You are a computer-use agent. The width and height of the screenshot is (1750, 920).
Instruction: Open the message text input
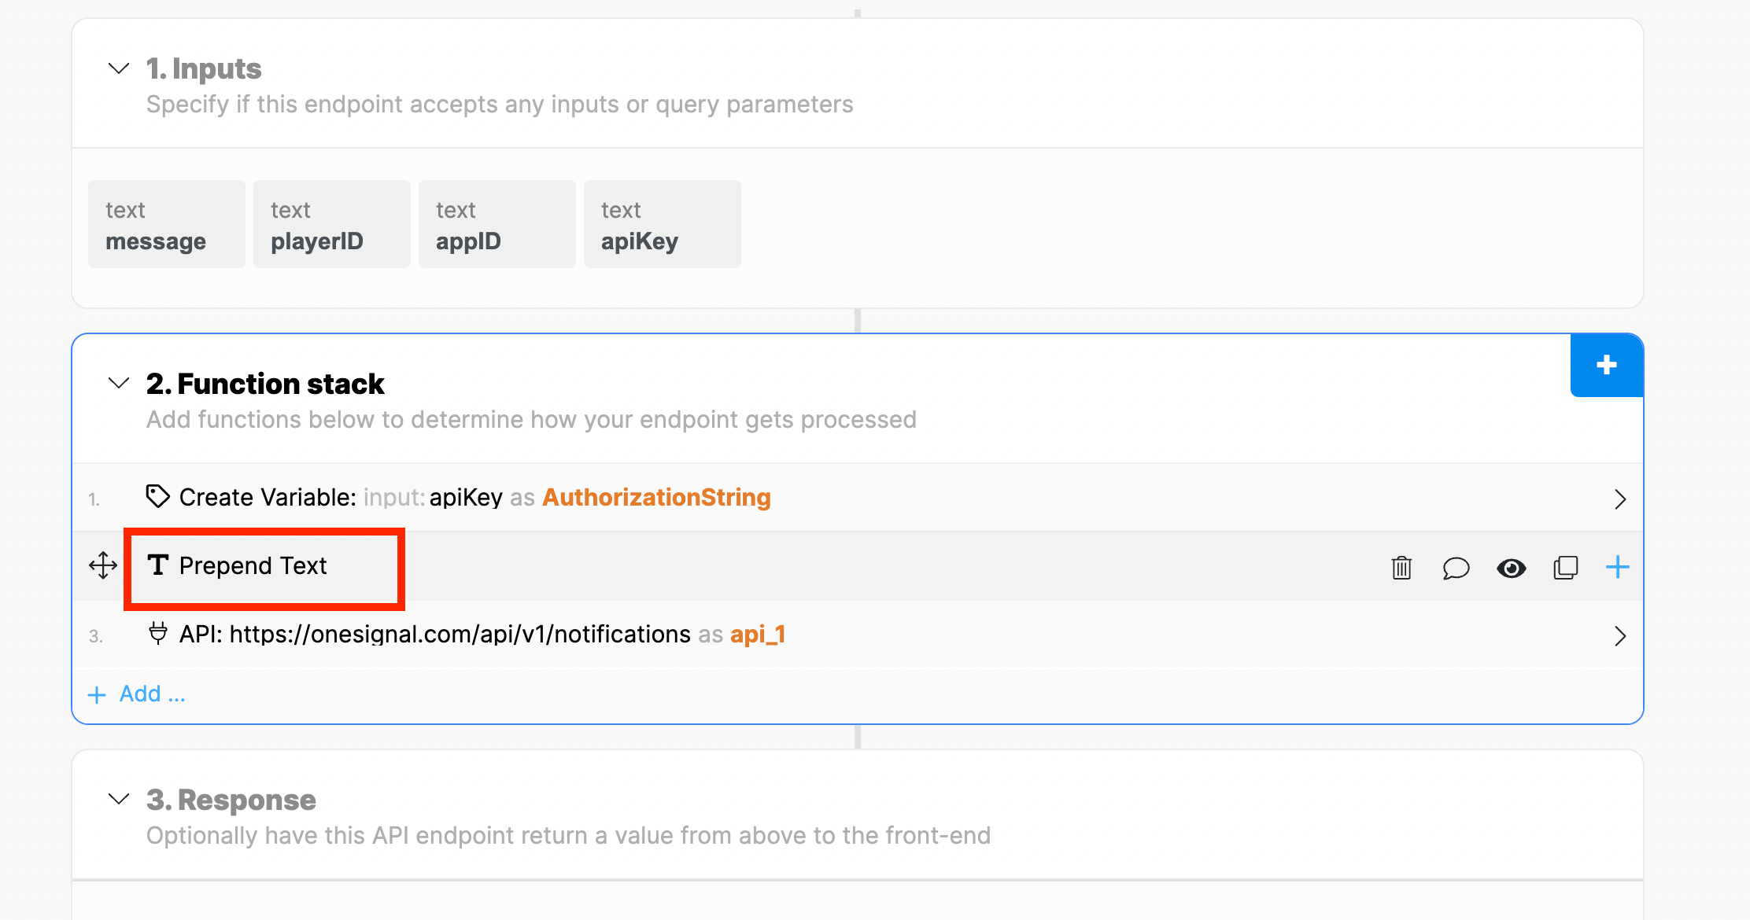coord(167,224)
